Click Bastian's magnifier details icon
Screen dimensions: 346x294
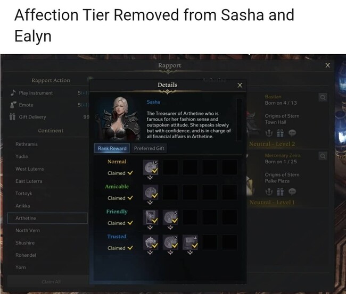click(x=323, y=97)
